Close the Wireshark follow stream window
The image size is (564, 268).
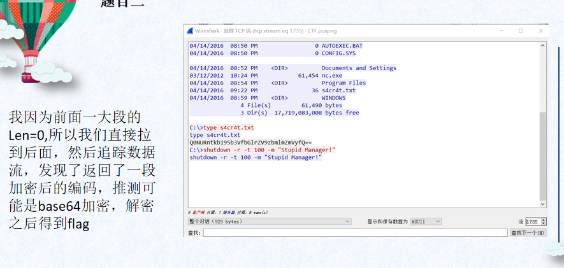point(540,31)
